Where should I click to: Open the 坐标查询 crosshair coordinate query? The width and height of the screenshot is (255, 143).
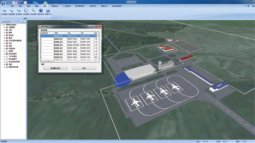[26, 12]
